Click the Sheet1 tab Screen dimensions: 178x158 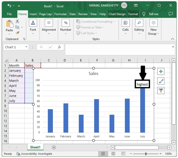(x=35, y=147)
